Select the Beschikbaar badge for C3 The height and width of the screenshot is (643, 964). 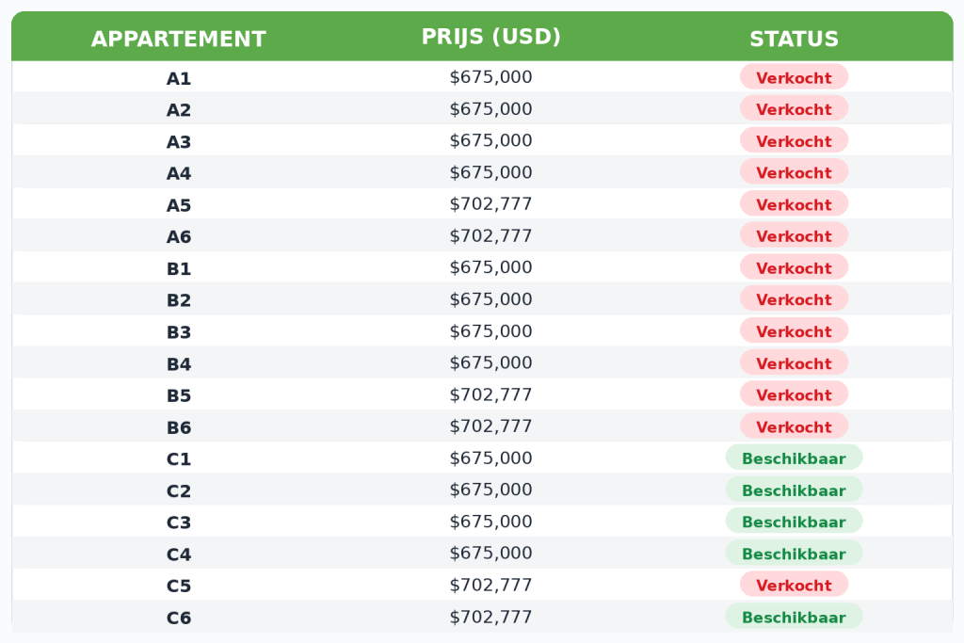pyautogui.click(x=794, y=522)
